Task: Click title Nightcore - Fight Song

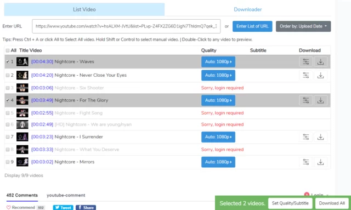Action: [x=78, y=113]
